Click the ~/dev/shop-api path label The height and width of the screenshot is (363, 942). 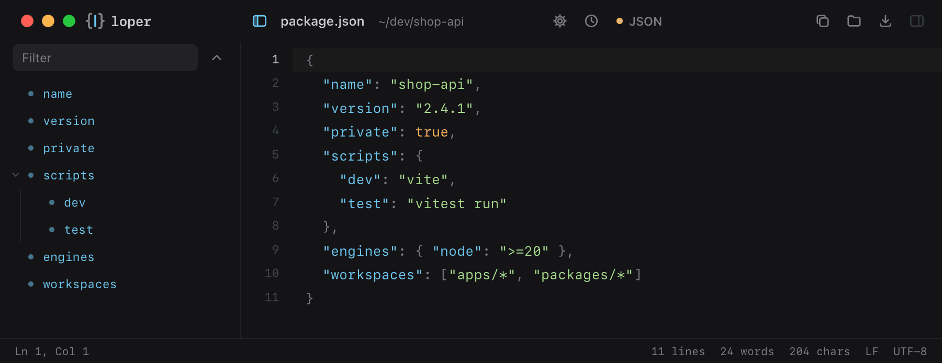click(x=421, y=21)
